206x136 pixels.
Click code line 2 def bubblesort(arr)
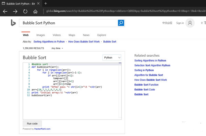click(45, 67)
